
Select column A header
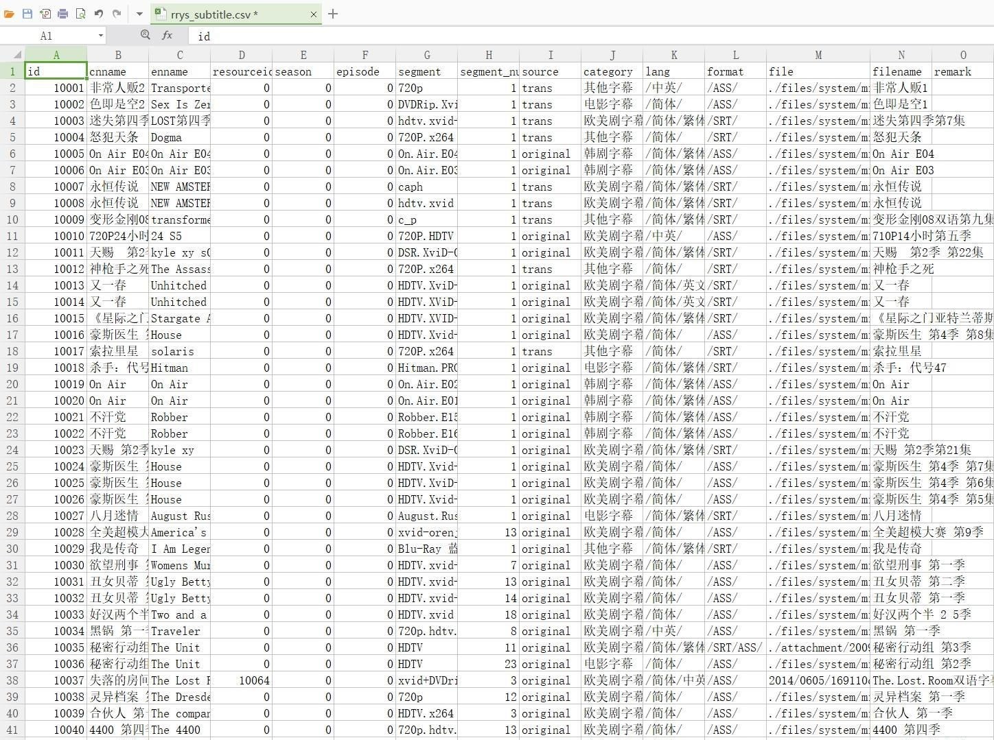[x=56, y=55]
